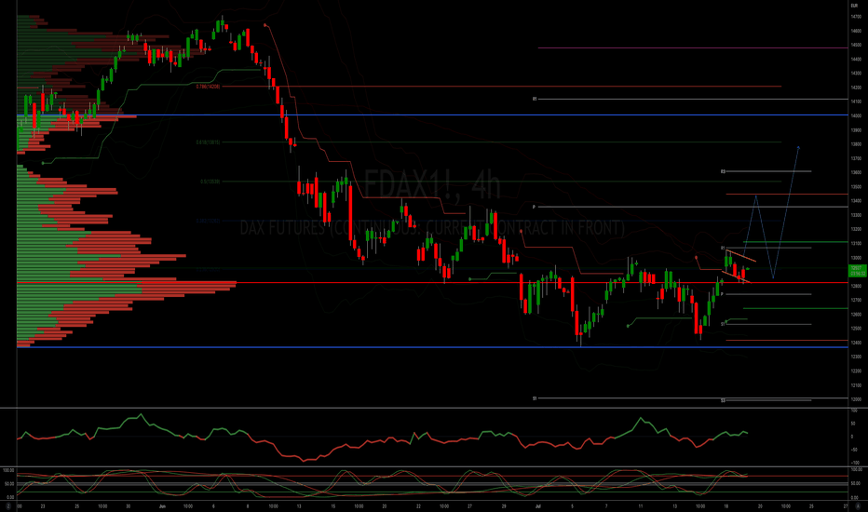The height and width of the screenshot is (512, 868).
Task: Click the blue horizontal line near 12370
Action: [x=432, y=347]
